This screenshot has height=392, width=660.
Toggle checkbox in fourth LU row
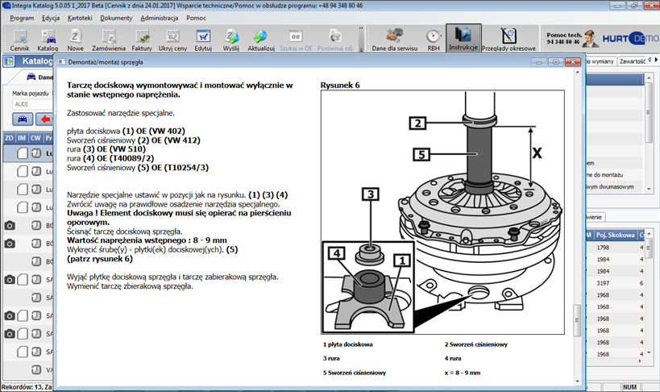tap(23, 207)
